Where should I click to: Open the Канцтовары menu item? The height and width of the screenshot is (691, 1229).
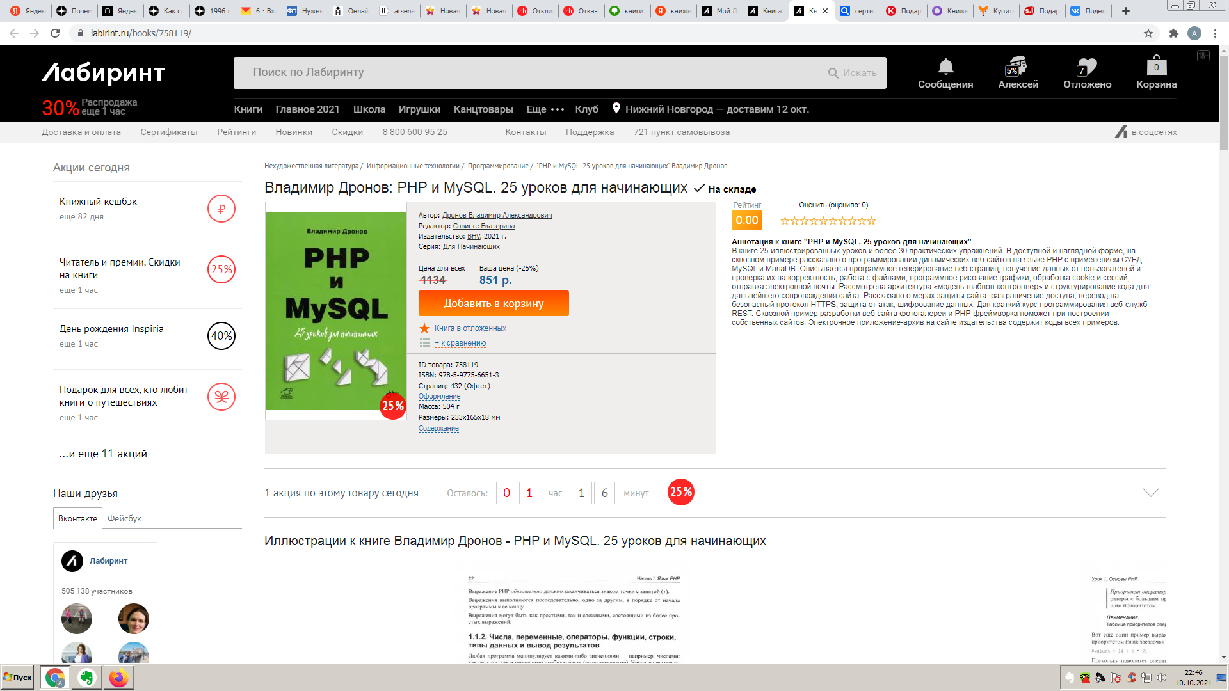tap(483, 109)
